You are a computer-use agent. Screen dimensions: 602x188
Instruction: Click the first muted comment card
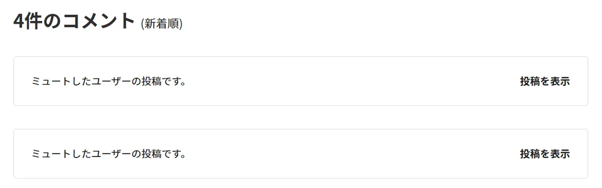[300, 81]
